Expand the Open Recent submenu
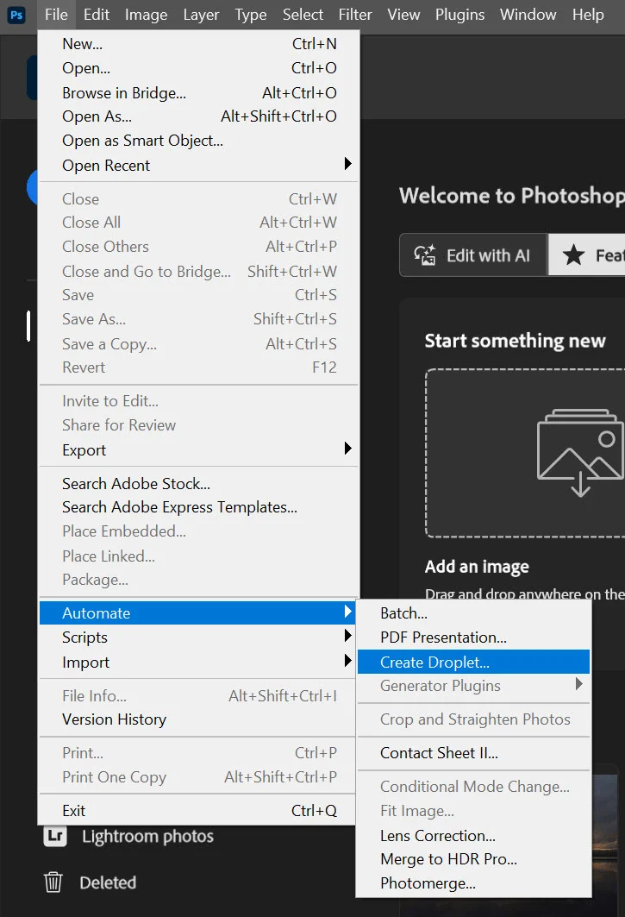 199,166
